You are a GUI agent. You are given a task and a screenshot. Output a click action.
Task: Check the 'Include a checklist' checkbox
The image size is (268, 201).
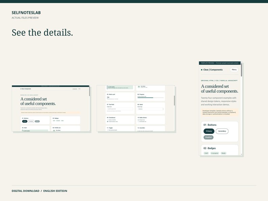pos(108,120)
